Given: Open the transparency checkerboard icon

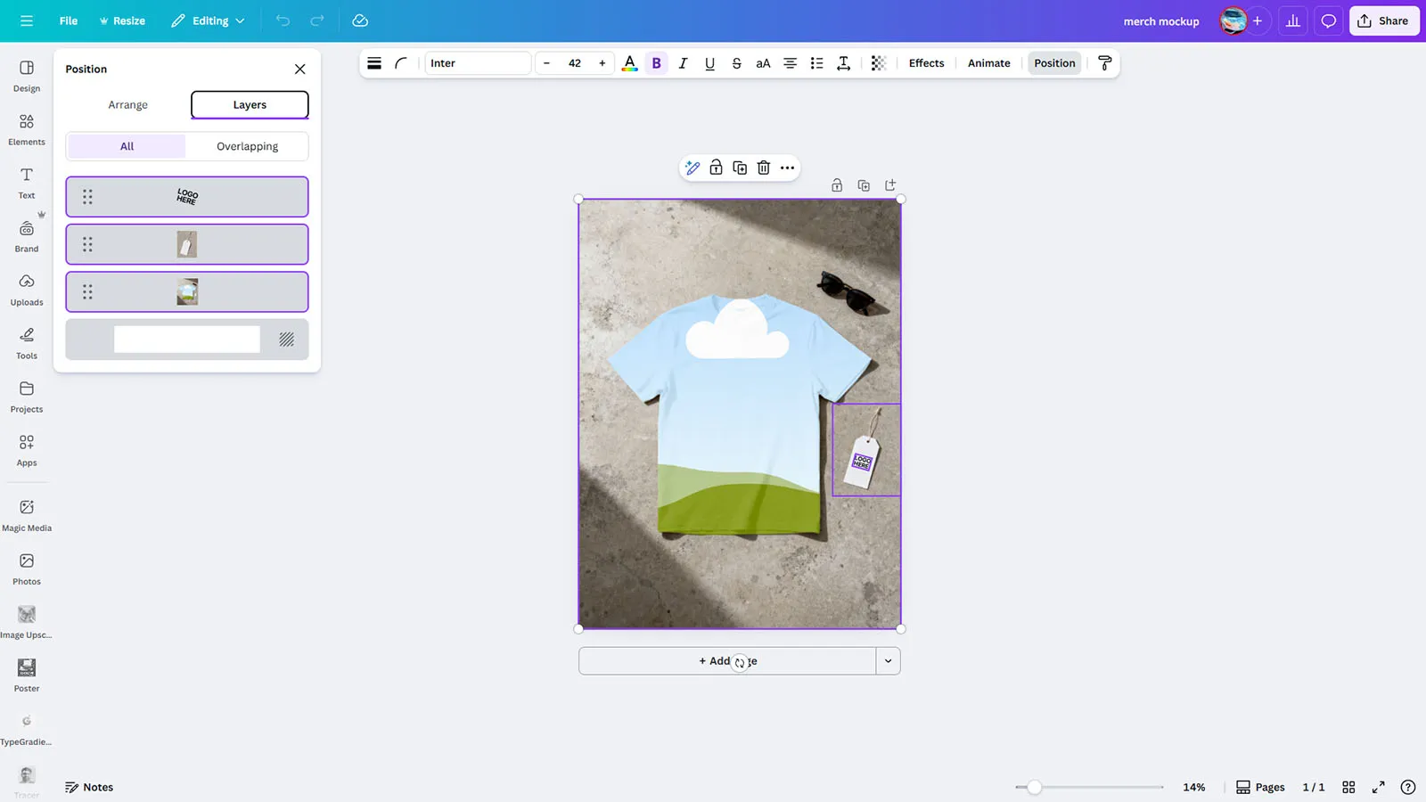Looking at the screenshot, I should [878, 63].
